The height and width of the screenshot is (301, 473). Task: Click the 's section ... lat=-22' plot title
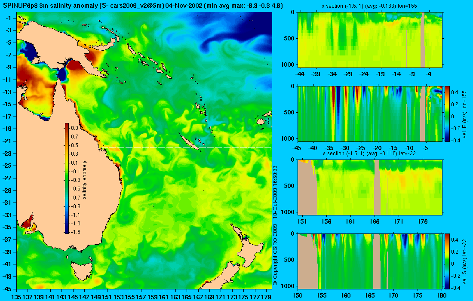point(369,154)
